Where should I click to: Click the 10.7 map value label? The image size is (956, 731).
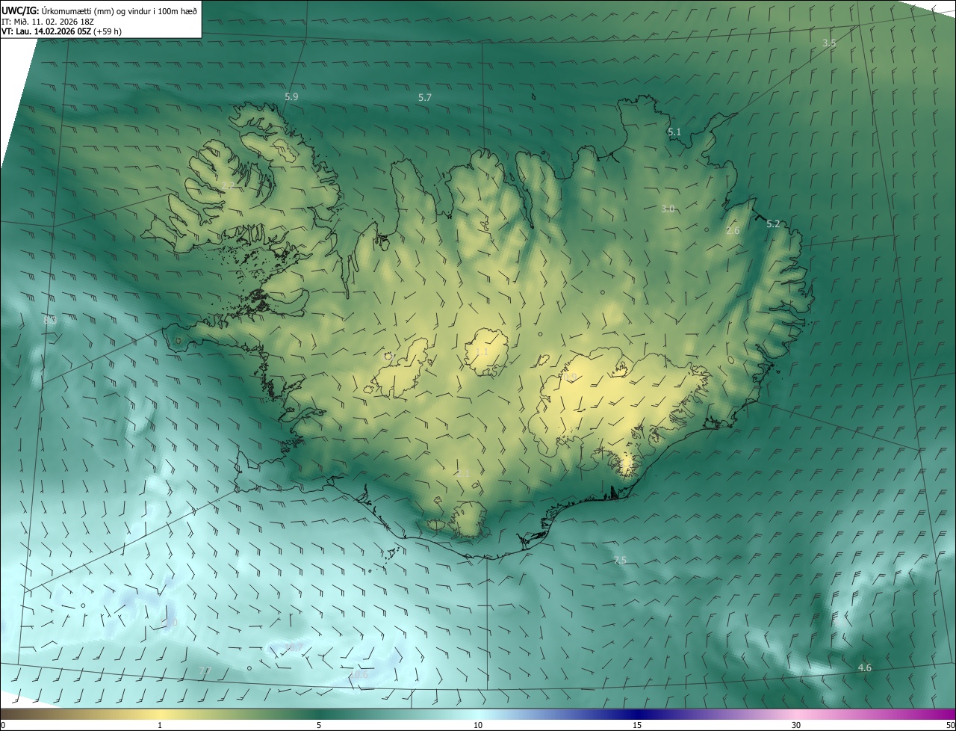click(x=294, y=647)
